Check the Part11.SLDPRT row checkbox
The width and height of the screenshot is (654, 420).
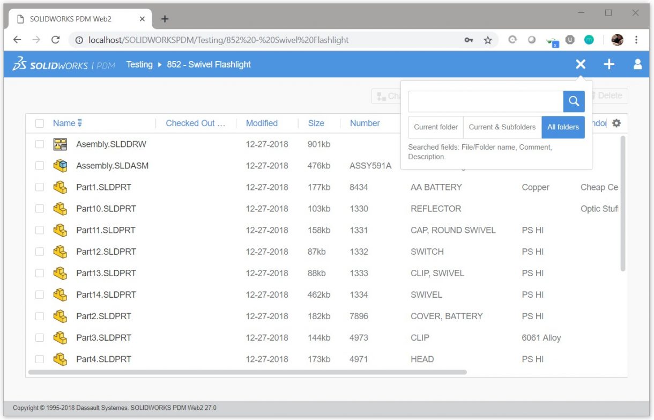click(40, 230)
